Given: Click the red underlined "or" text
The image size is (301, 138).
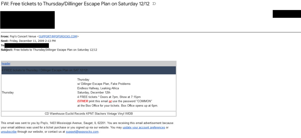Looking at the screenshot, I should (110, 101).
